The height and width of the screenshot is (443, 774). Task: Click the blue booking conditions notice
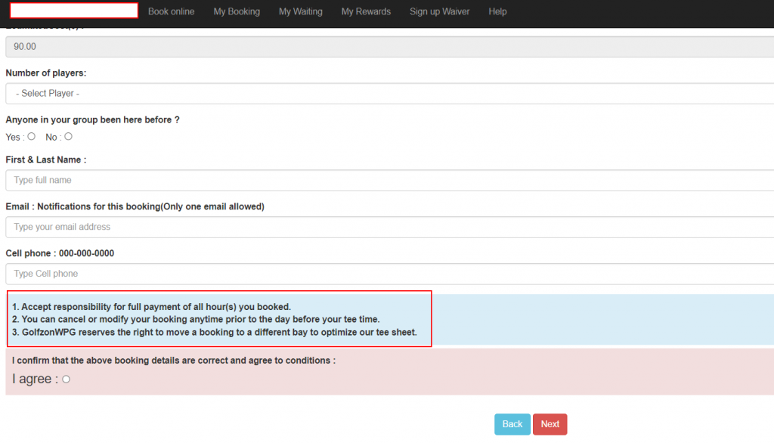coord(219,319)
